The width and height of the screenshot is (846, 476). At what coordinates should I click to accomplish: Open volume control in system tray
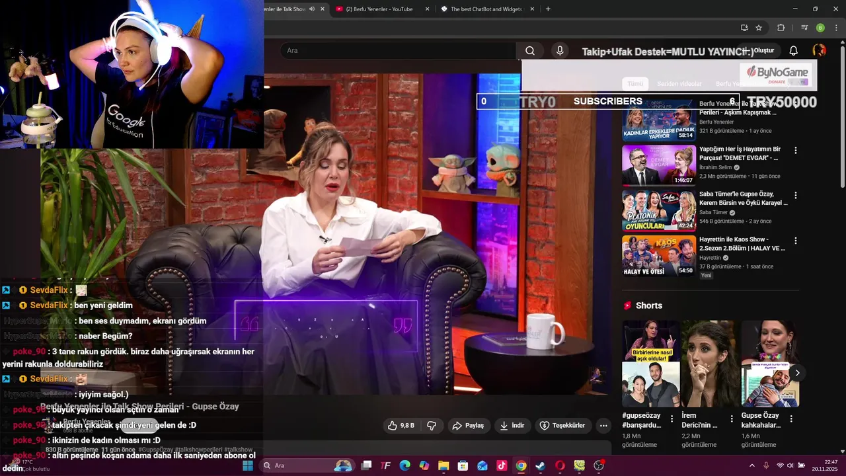790,465
